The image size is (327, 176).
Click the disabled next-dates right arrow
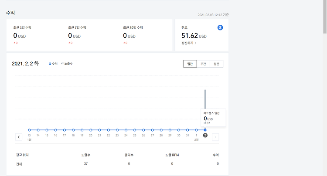click(x=215, y=137)
